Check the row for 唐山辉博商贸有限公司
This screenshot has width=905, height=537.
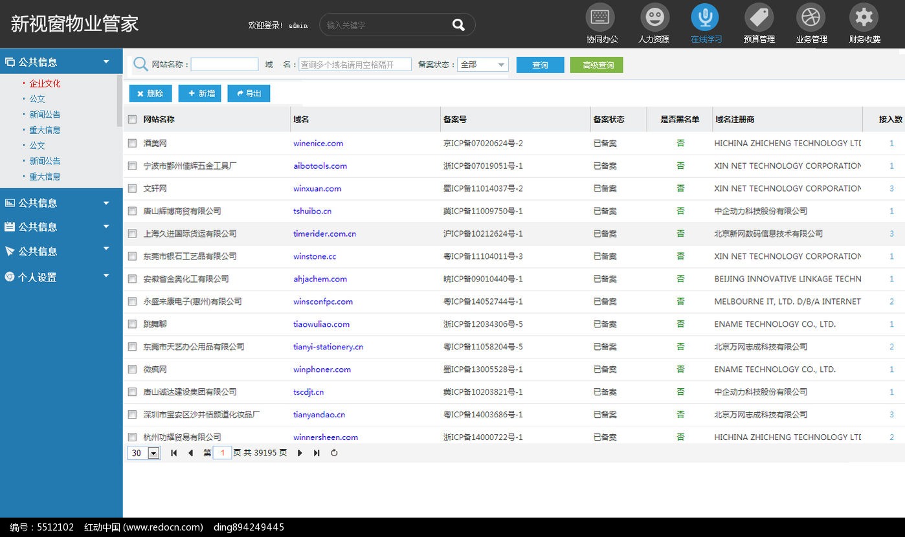[x=133, y=211]
